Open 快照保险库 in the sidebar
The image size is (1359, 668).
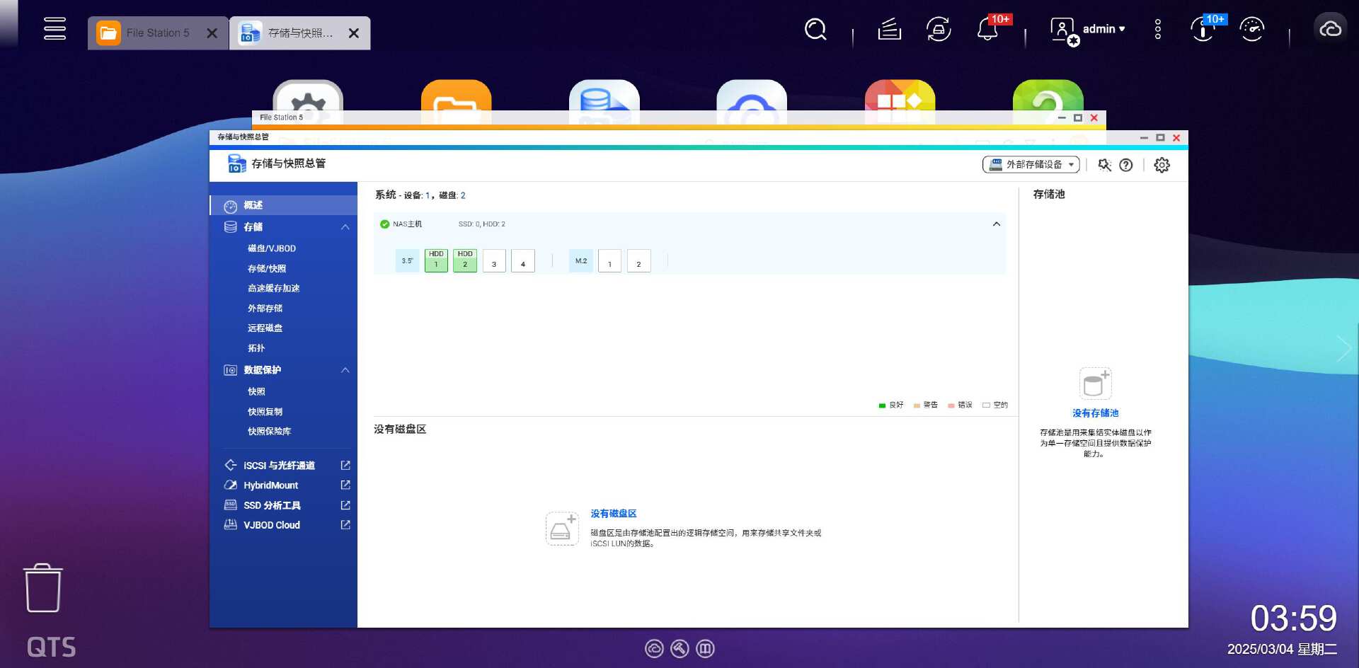click(x=269, y=431)
